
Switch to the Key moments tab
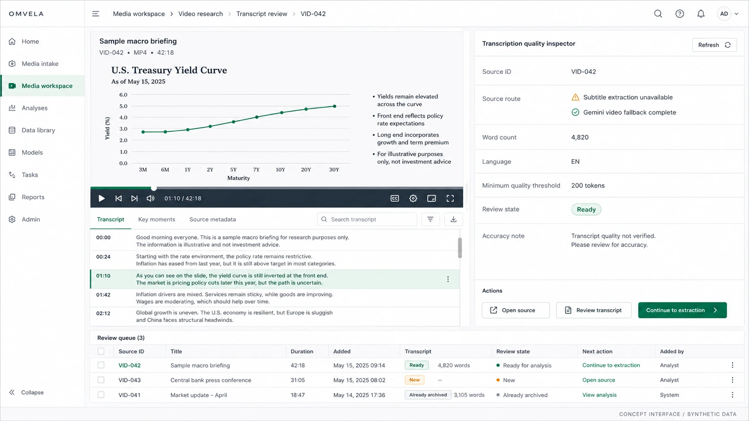157,219
